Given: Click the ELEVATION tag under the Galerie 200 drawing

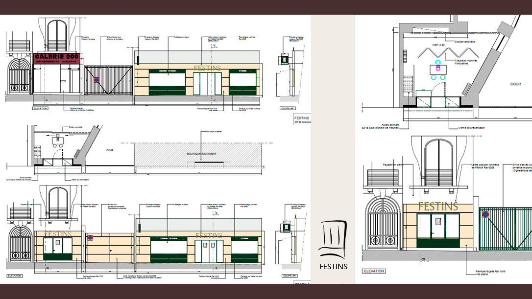Looking at the screenshot, I should (40, 109).
